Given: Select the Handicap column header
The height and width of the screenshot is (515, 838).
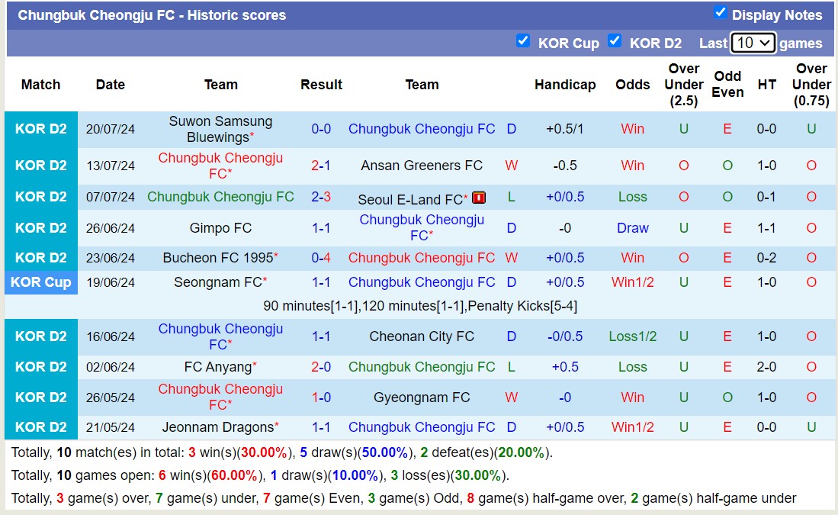Looking at the screenshot, I should click(x=565, y=85).
